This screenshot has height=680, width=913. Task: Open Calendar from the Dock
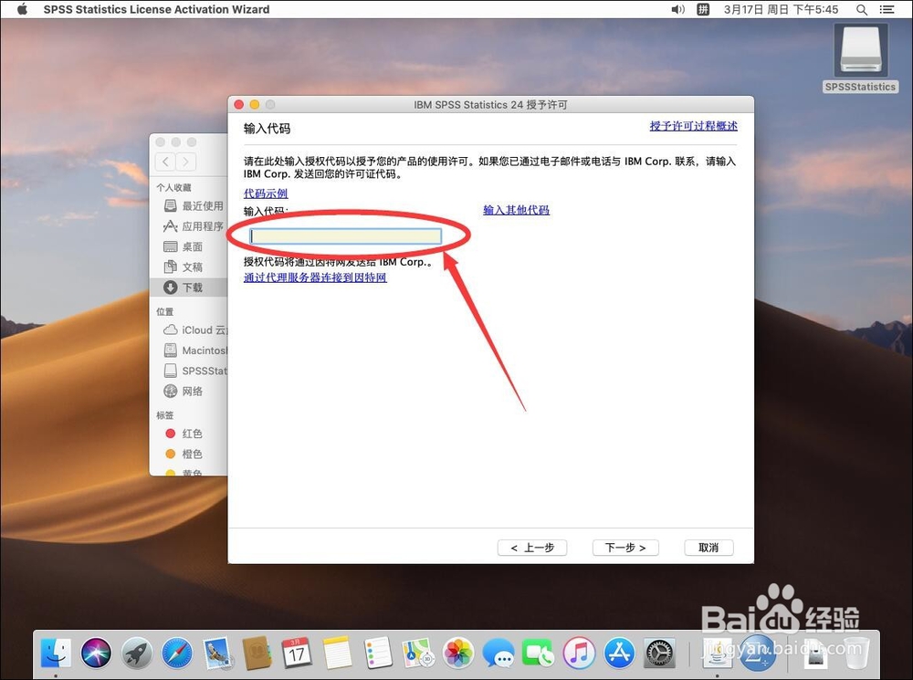click(297, 654)
